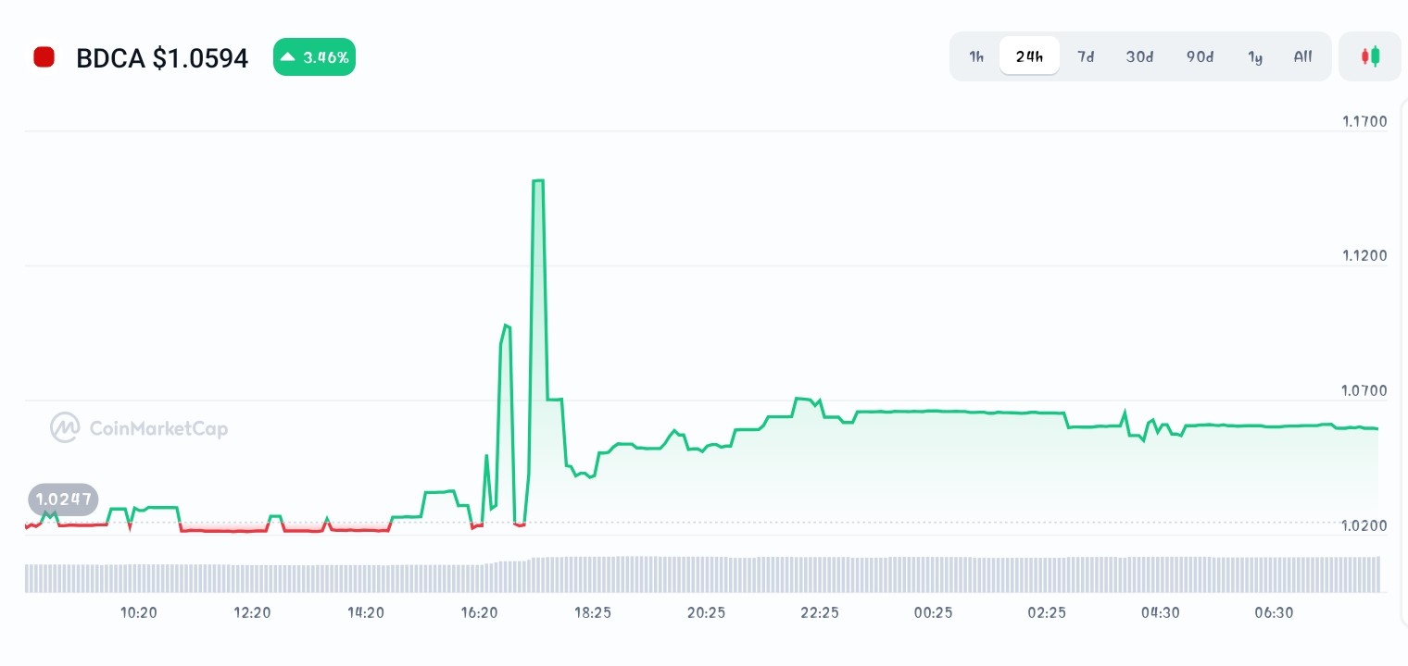
Task: Click the 04:30 time axis label
Action: tap(1160, 612)
